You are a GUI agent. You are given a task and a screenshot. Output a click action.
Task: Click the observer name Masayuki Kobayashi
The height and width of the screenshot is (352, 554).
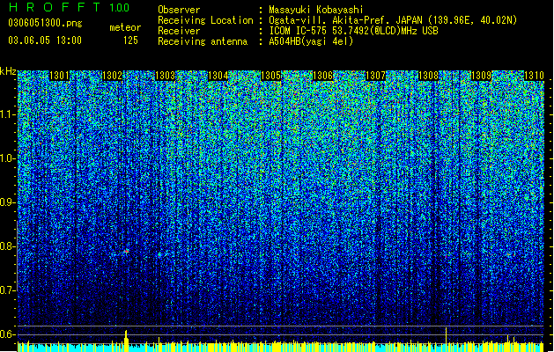pos(316,10)
